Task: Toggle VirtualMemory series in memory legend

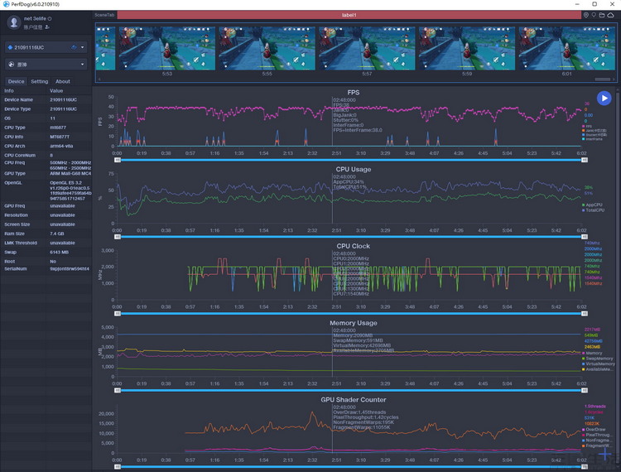Action: pyautogui.click(x=599, y=364)
